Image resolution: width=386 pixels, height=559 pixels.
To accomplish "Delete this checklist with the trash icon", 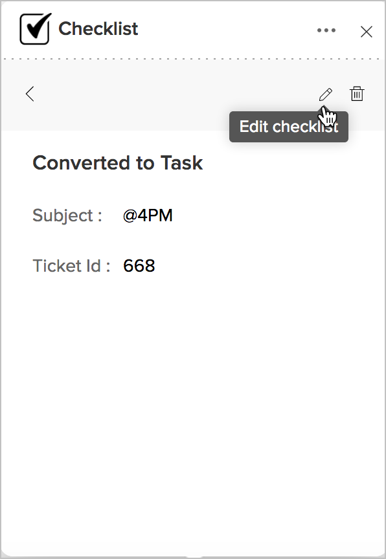I will 357,94.
